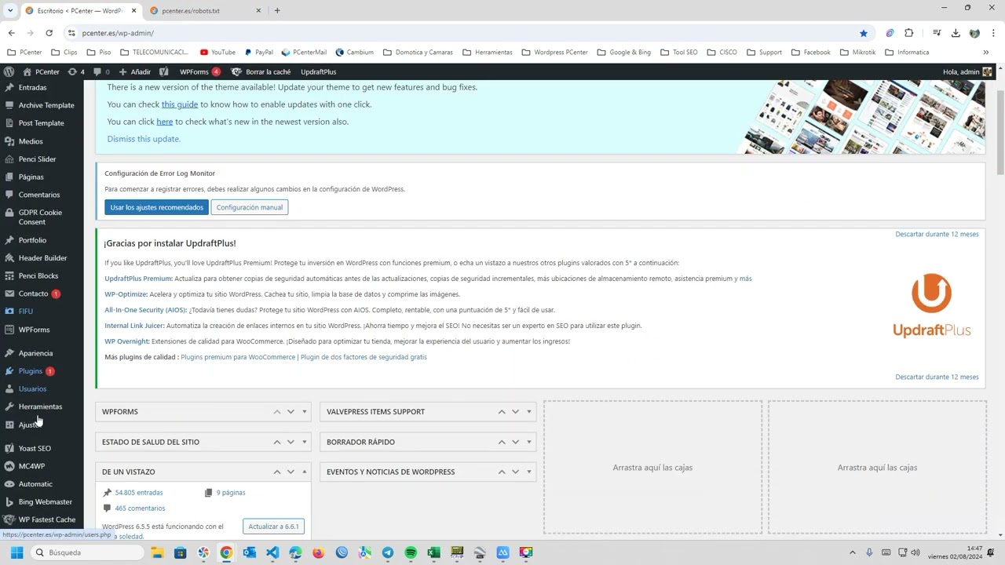Collapse the De un vistazo panel
The image size is (1005, 565).
point(305,472)
